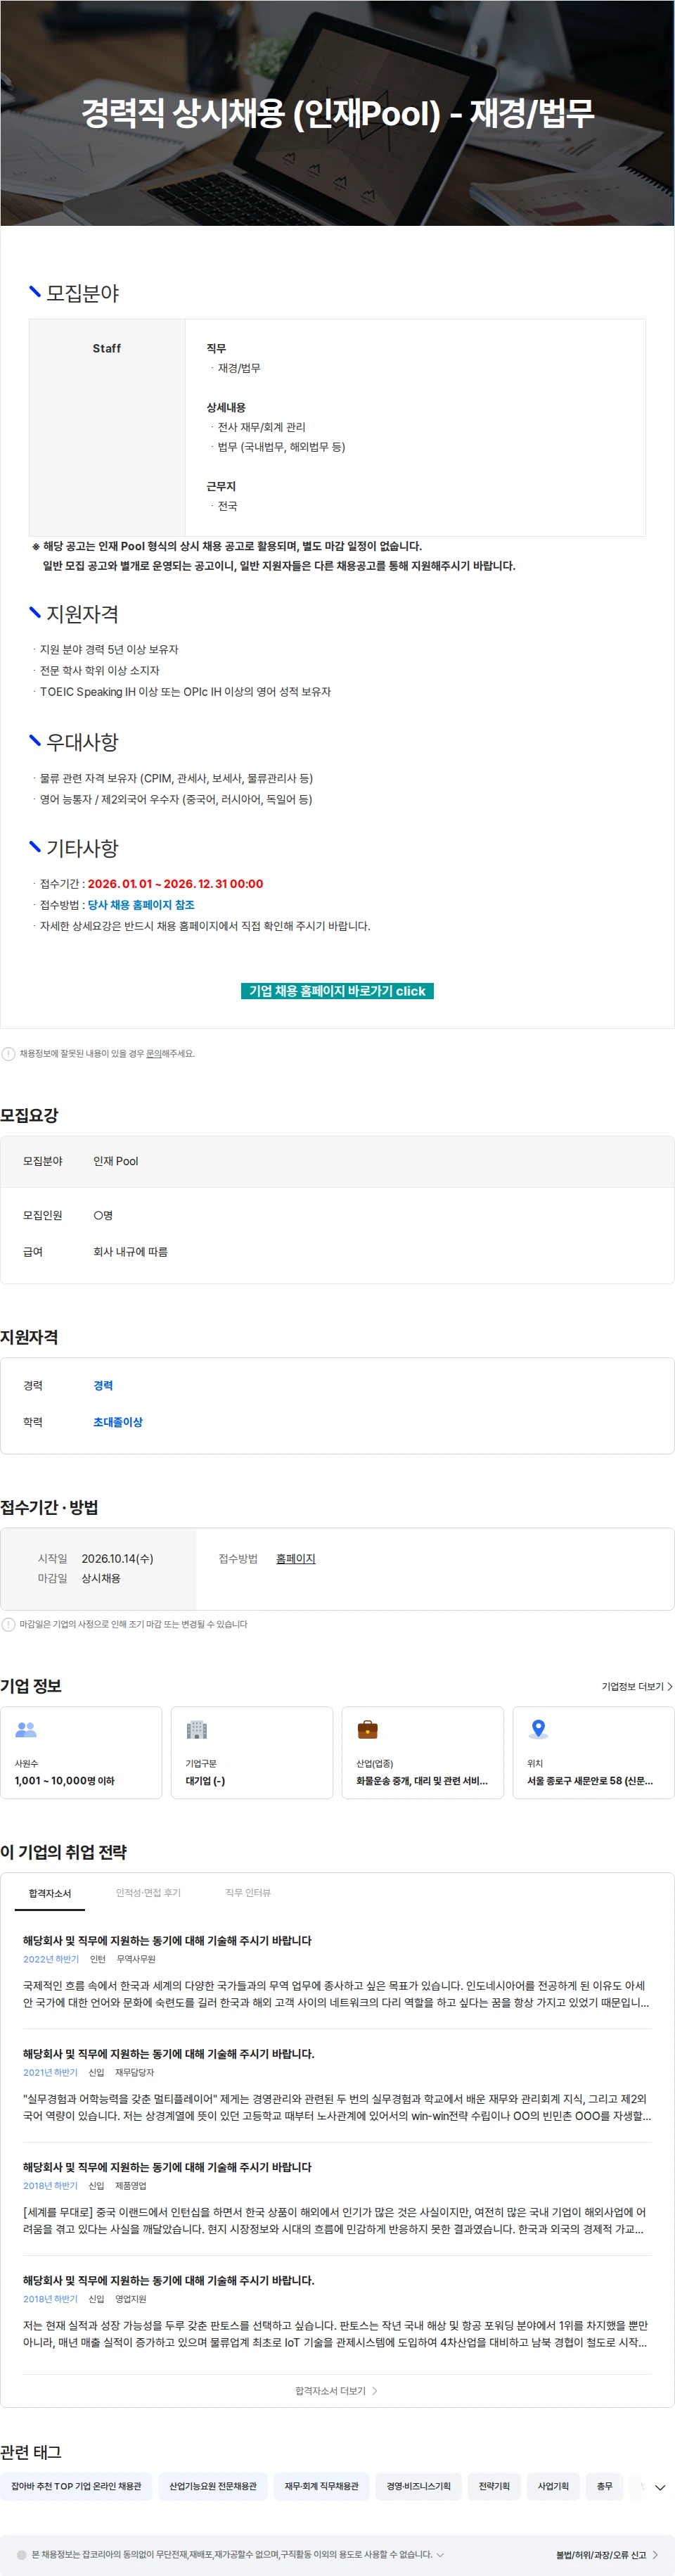
Task: Select the 합격자소서 tab
Action: pyautogui.click(x=50, y=1894)
